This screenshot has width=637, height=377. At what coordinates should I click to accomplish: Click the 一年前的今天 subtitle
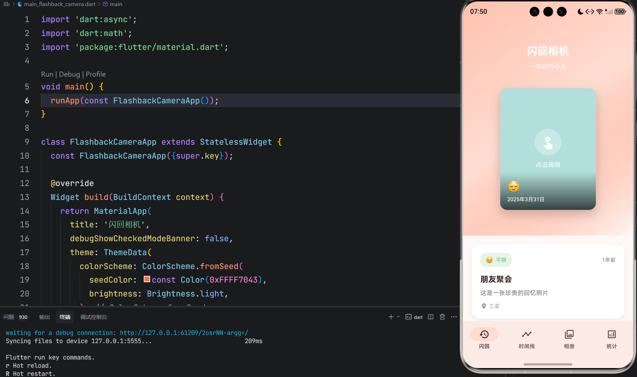pos(548,66)
